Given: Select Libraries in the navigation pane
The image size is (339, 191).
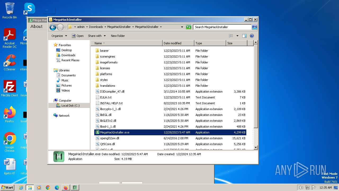Looking at the screenshot, I should coord(64,70).
